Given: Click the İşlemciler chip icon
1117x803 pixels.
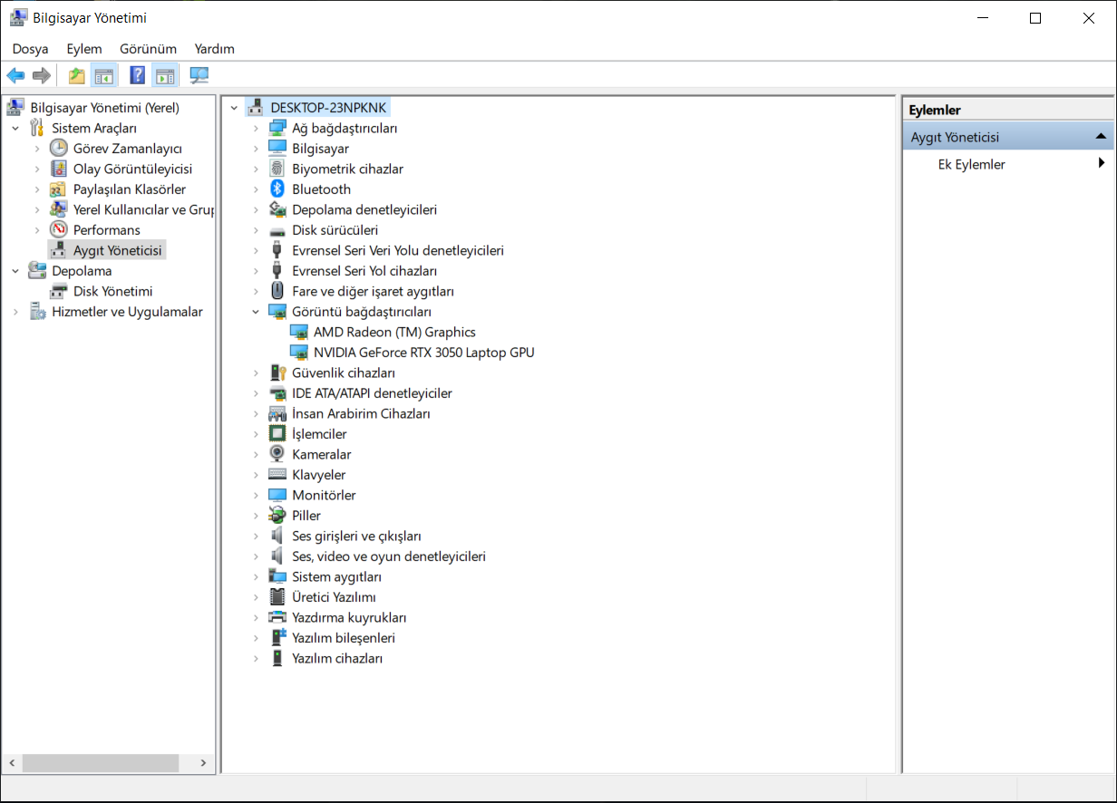Looking at the screenshot, I should tap(277, 433).
